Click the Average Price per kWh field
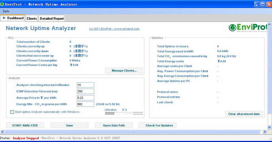The height and width of the screenshot is (142, 272). pos(85,98)
